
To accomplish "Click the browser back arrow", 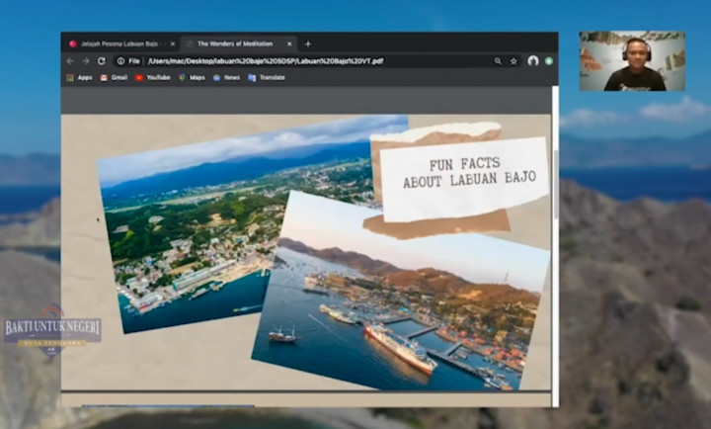I will pos(70,60).
